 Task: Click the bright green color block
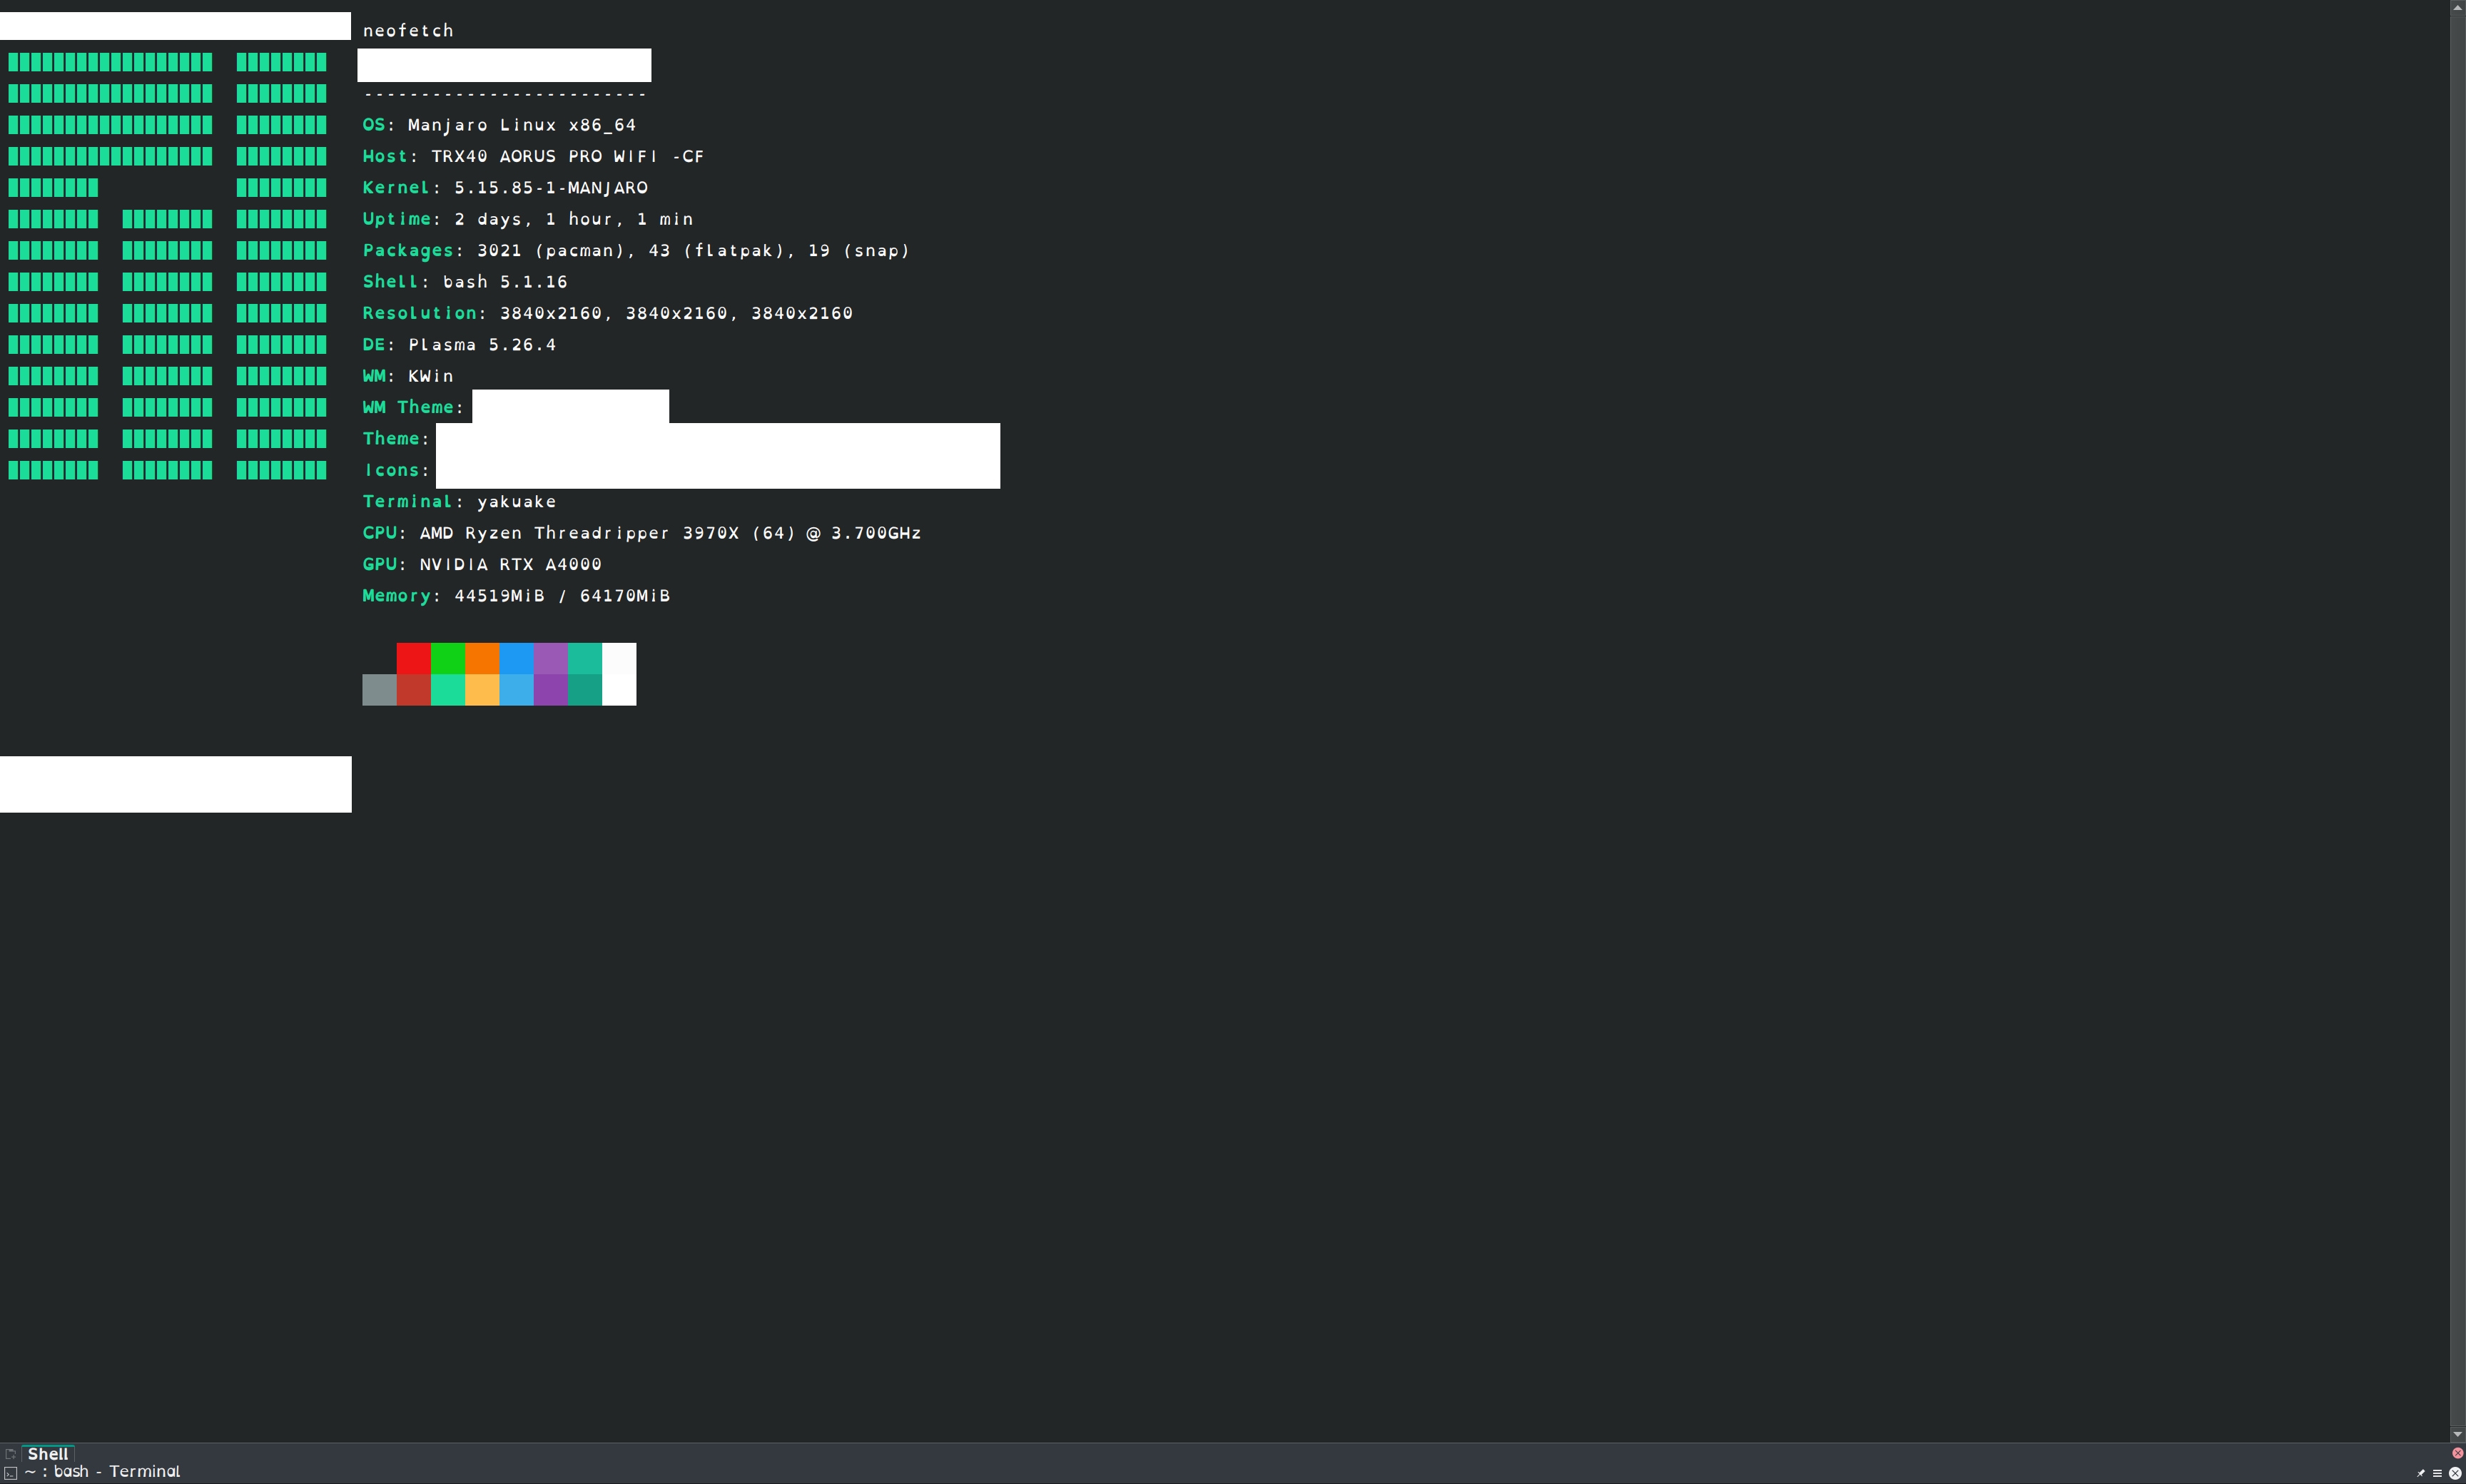(x=448, y=658)
